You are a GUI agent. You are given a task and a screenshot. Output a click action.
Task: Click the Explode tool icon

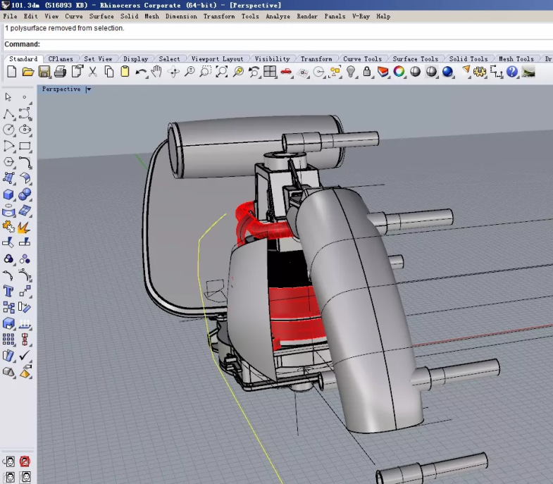25,227
